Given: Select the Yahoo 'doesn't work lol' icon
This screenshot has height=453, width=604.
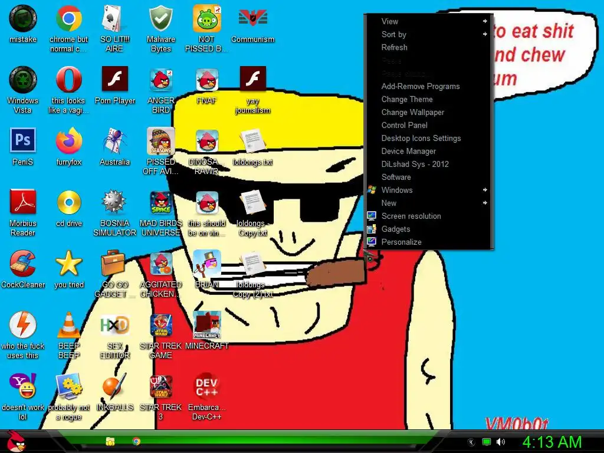Looking at the screenshot, I should tap(23, 386).
